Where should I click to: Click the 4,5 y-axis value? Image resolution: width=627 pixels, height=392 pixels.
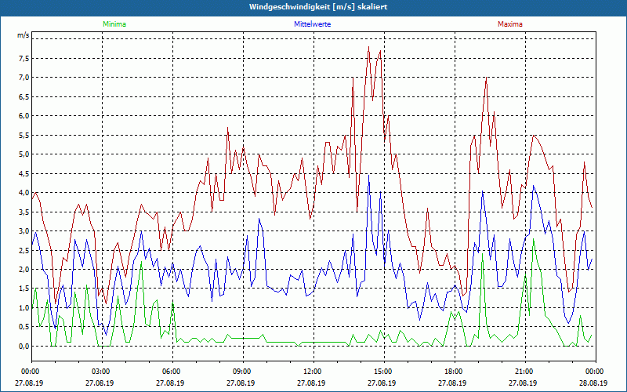pos(24,173)
